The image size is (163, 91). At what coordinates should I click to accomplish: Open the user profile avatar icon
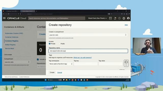[128, 18]
